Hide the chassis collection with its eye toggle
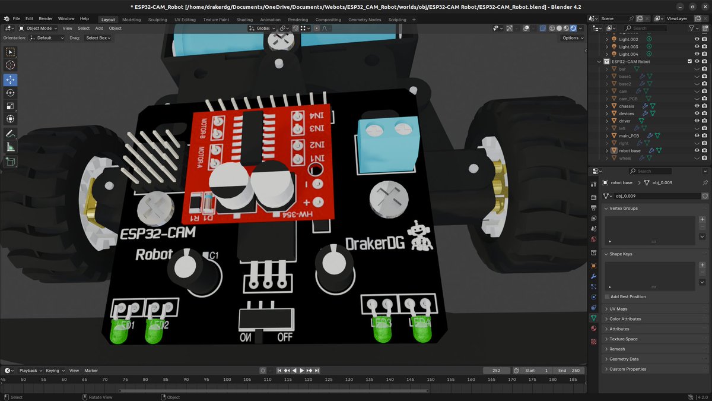This screenshot has width=712, height=401. click(x=697, y=106)
